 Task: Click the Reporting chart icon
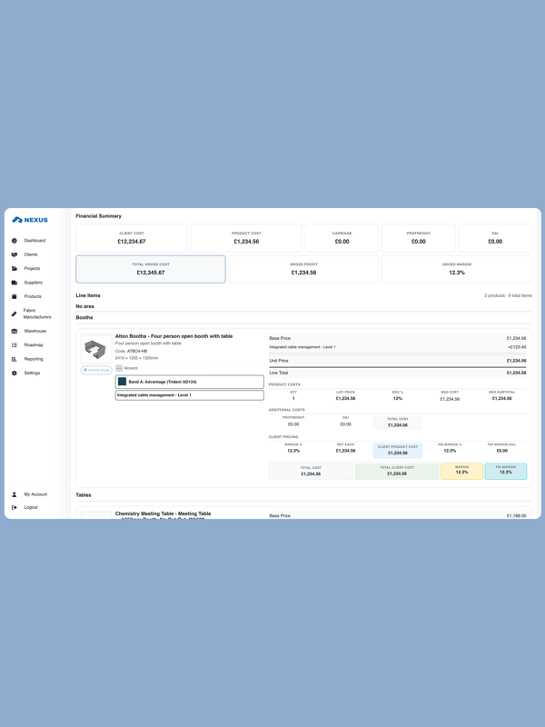click(15, 359)
